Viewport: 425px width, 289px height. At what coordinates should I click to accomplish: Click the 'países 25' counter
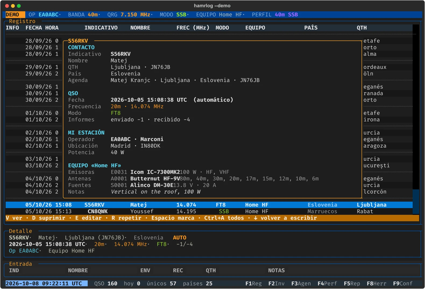coord(198,283)
